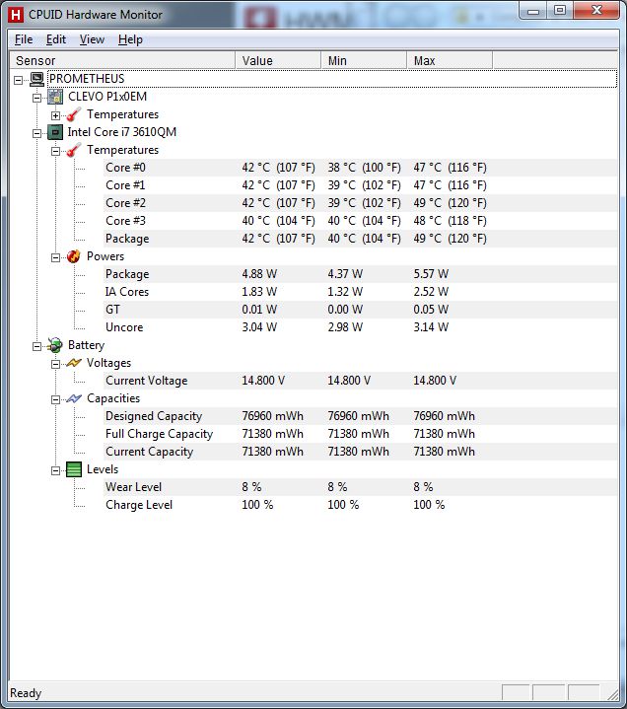627x709 pixels.
Task: Click the Powers flame icon
Action: pos(74,256)
